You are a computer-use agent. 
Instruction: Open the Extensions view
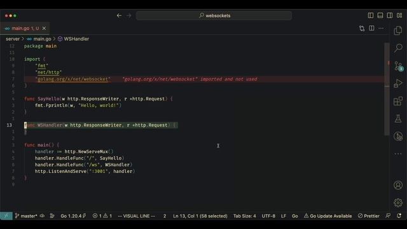(x=398, y=101)
